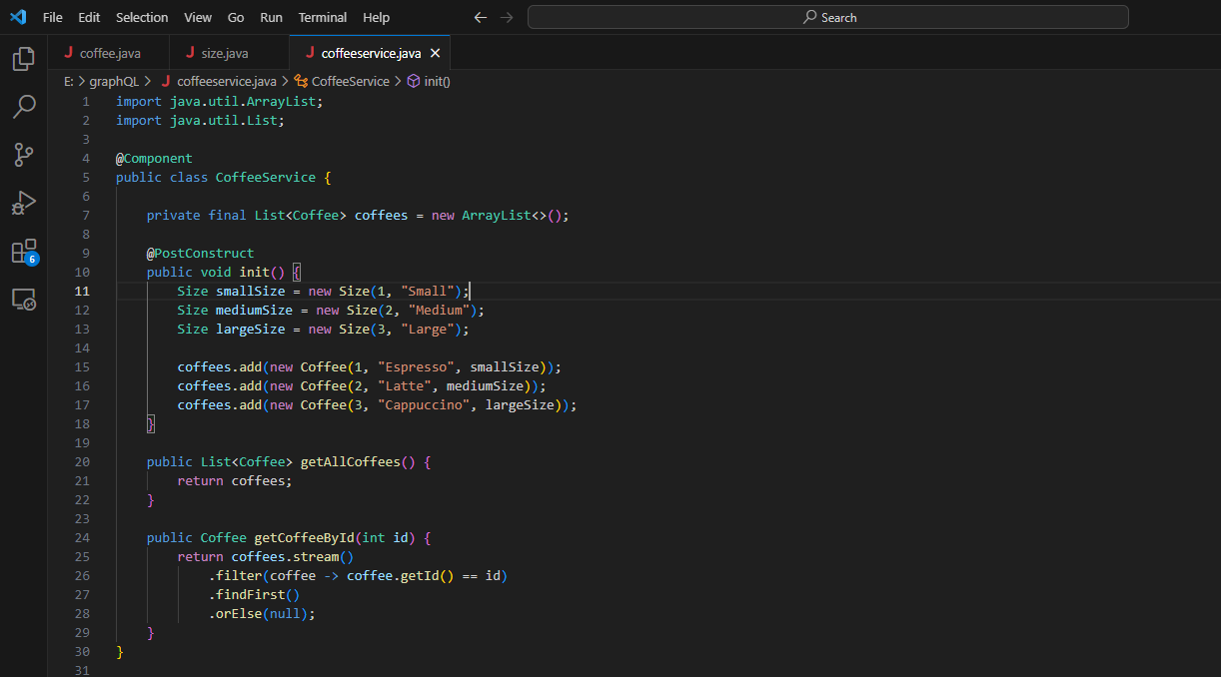Click the "Latte" string literal
1221x677 pixels.
[x=405, y=386]
